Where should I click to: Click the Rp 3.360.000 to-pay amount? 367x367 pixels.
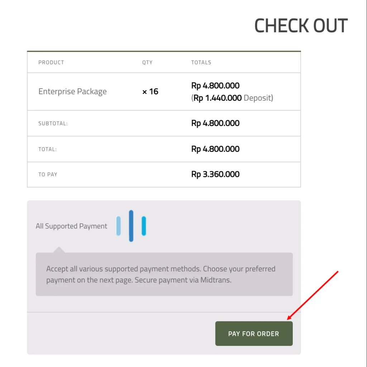(x=215, y=175)
